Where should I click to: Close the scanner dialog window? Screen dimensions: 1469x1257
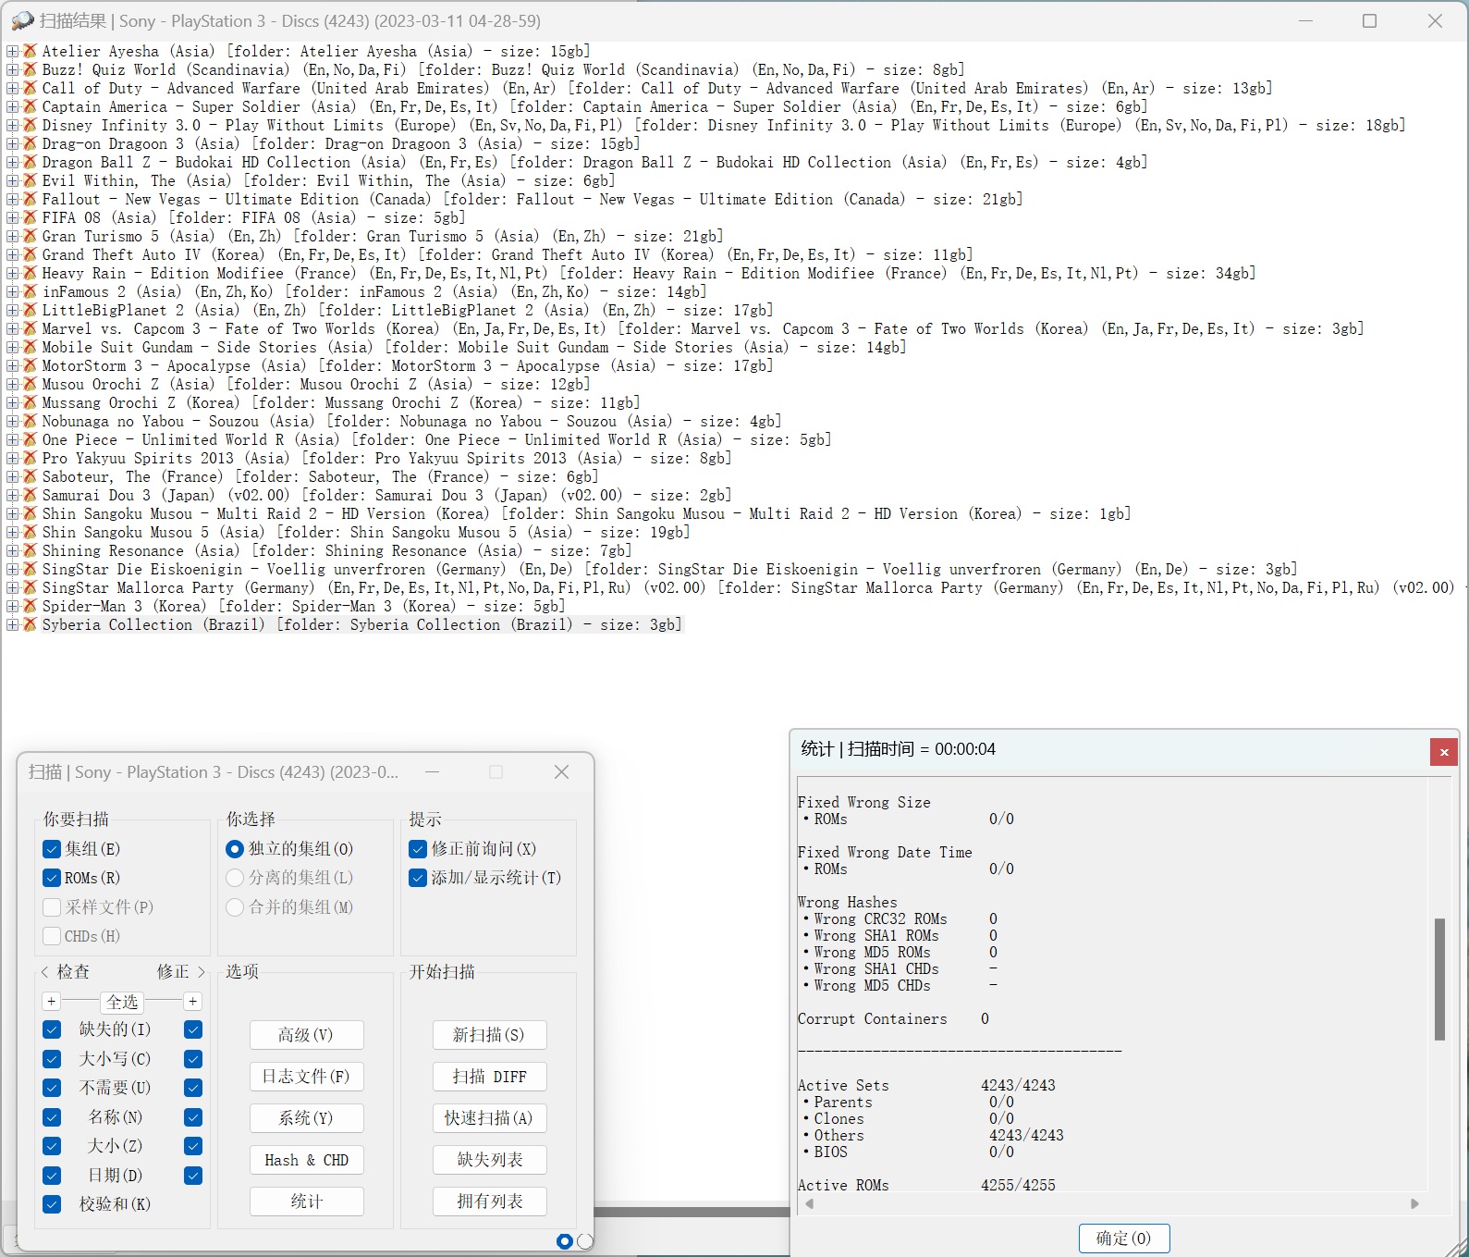(x=561, y=772)
